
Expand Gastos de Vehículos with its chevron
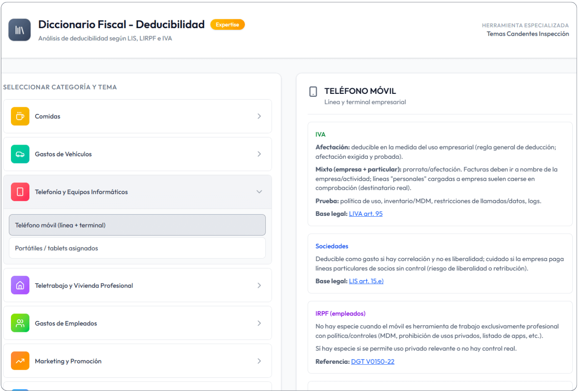click(x=259, y=154)
